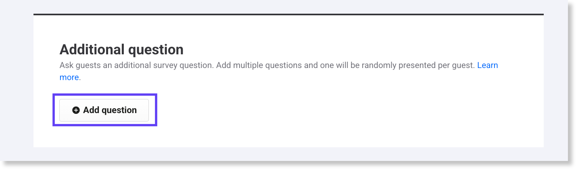Screen dimensions: 576x169
Task: Select the Additional question heading
Action: pos(121,49)
